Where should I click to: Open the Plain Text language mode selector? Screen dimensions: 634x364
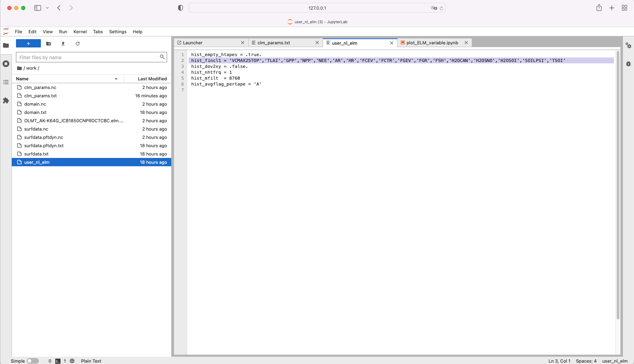pos(91,361)
